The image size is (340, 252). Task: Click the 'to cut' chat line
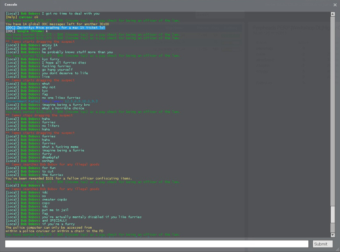click(29, 171)
